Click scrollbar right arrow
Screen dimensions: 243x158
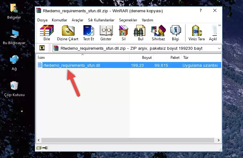(219, 140)
